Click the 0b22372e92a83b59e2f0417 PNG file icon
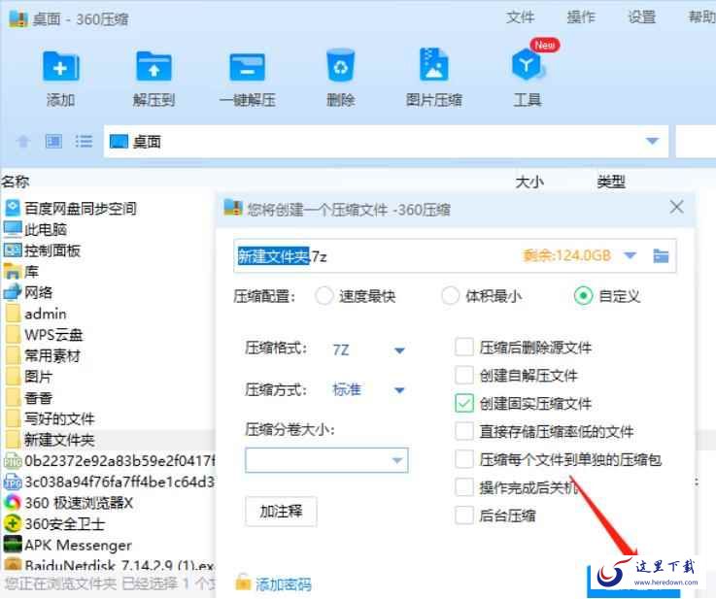 (13, 461)
